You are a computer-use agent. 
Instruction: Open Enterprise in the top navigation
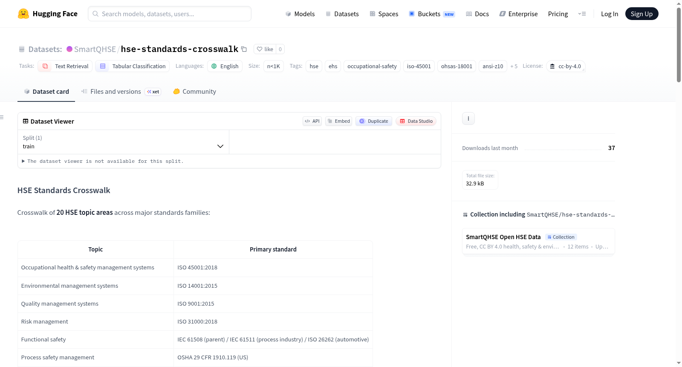tap(518, 14)
